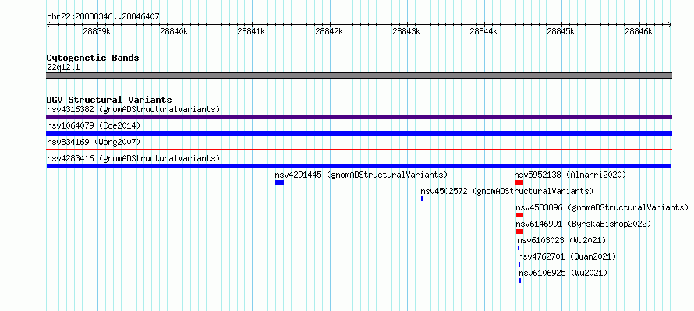
Task: Click the 28841k ruler position
Action: (x=252, y=31)
